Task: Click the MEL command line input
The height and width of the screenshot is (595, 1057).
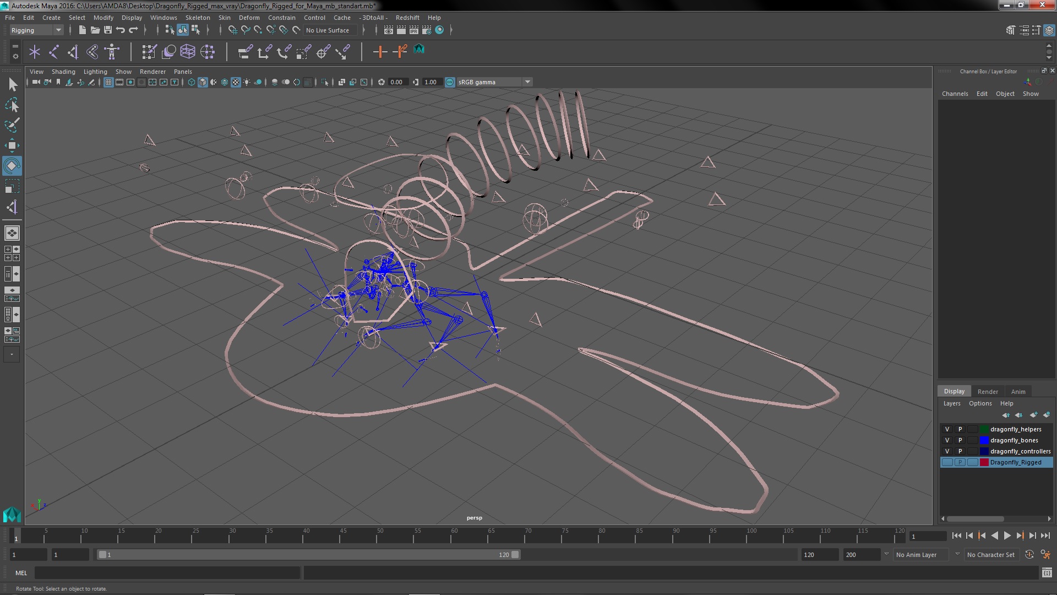Action: 167,573
